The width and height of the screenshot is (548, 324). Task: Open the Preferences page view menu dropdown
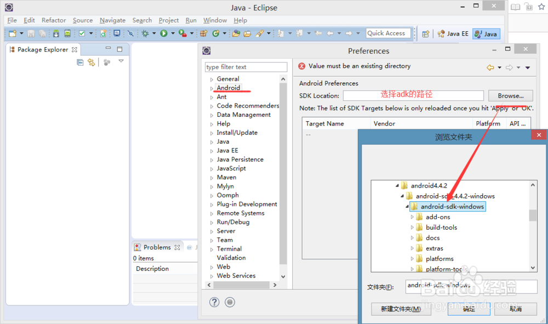pyautogui.click(x=528, y=68)
